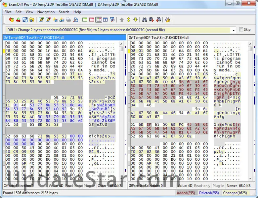The height and width of the screenshot is (198, 258).
Task: Jump to next difference with down arrow
Action: click(135, 20)
